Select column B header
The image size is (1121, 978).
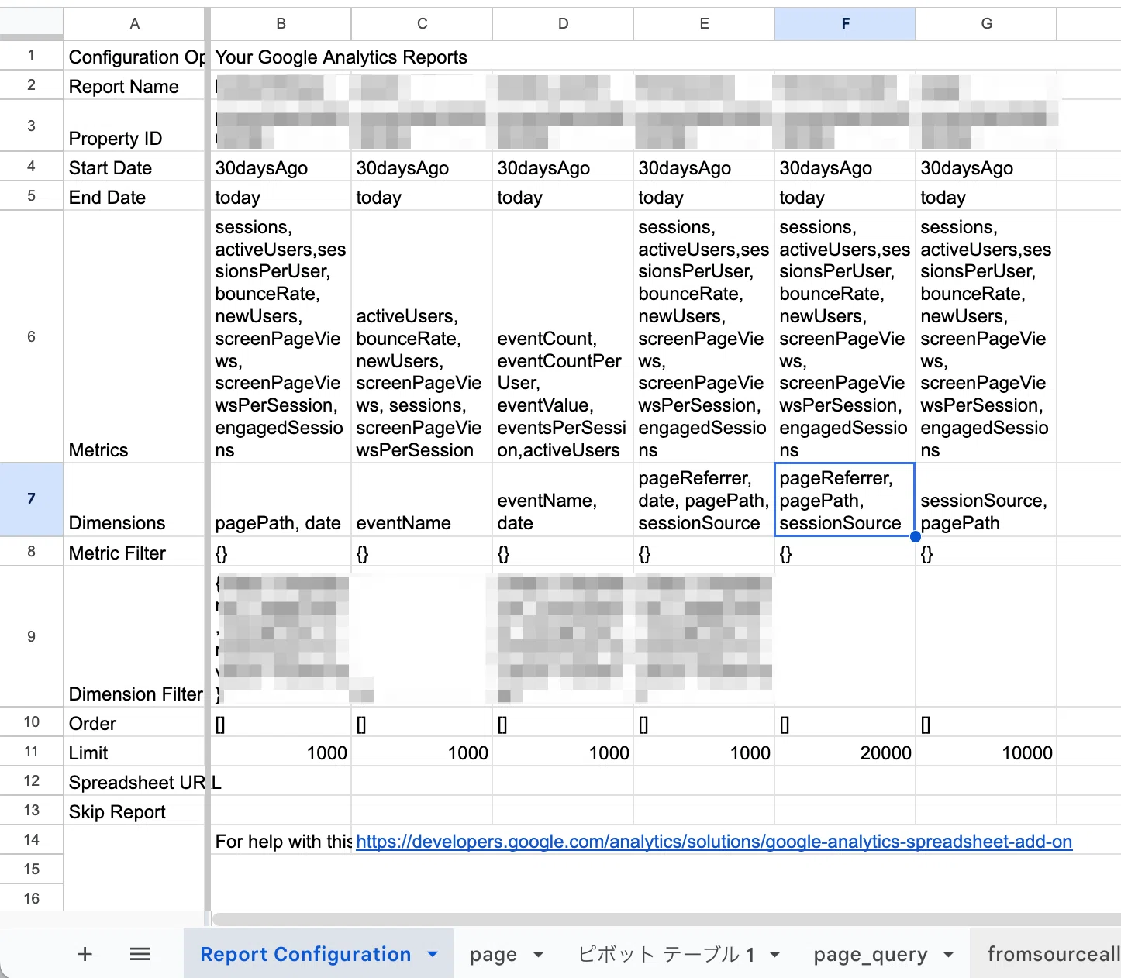[281, 24]
